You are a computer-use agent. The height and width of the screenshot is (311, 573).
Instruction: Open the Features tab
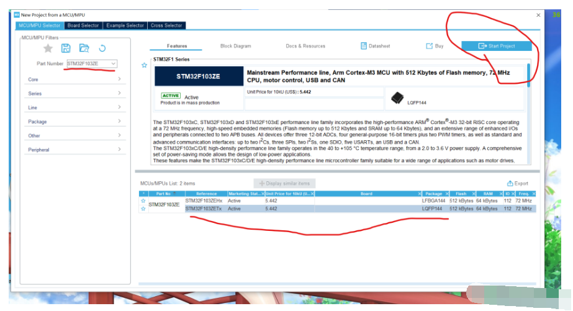[177, 46]
